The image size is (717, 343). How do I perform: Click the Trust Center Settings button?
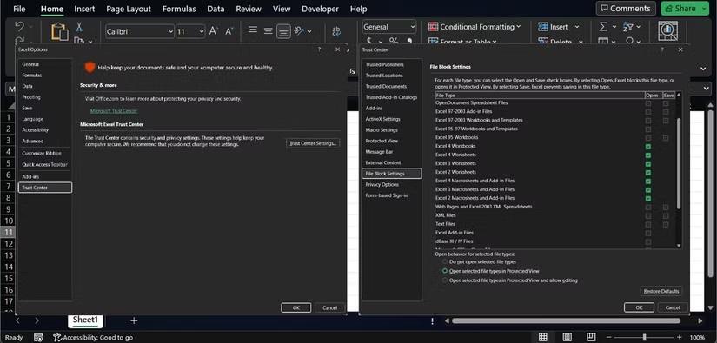pyautogui.click(x=313, y=143)
